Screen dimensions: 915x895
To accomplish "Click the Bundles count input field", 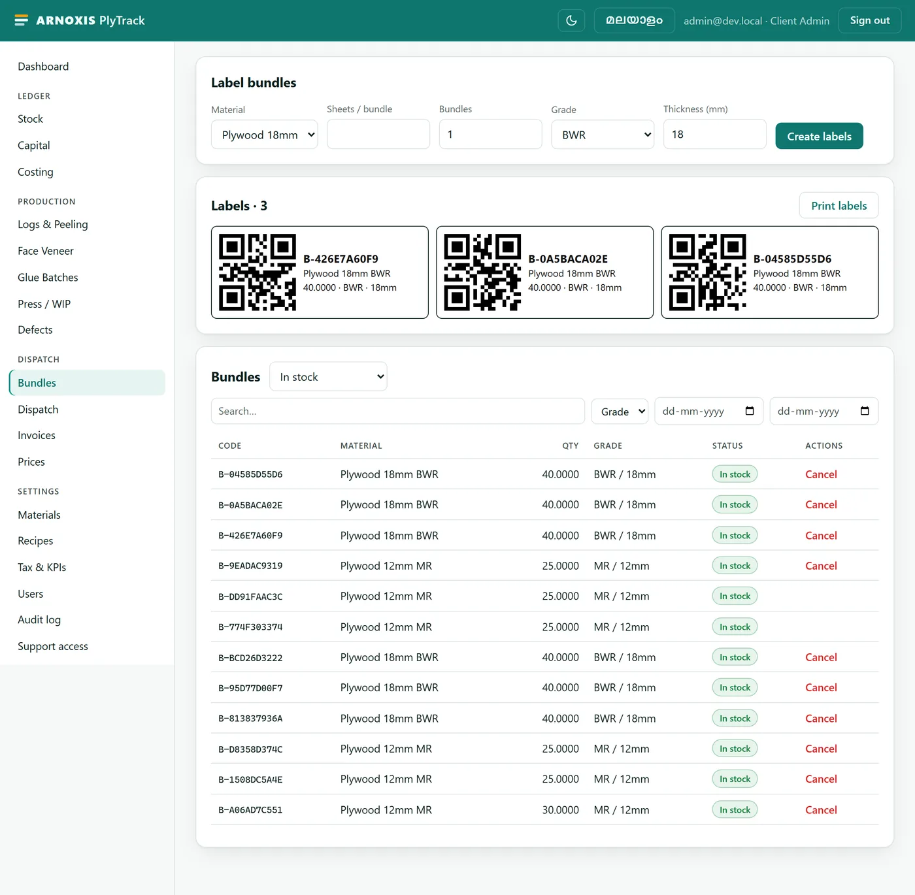I will tap(490, 134).
